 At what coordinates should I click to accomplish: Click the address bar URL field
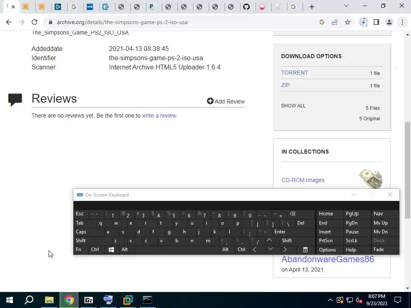pos(181,22)
